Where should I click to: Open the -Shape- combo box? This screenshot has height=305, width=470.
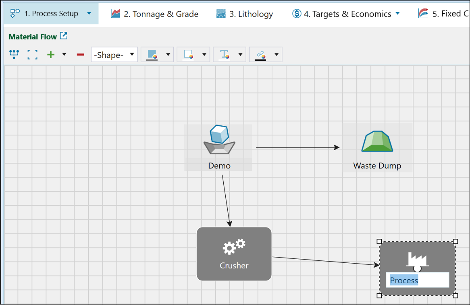tap(114, 55)
